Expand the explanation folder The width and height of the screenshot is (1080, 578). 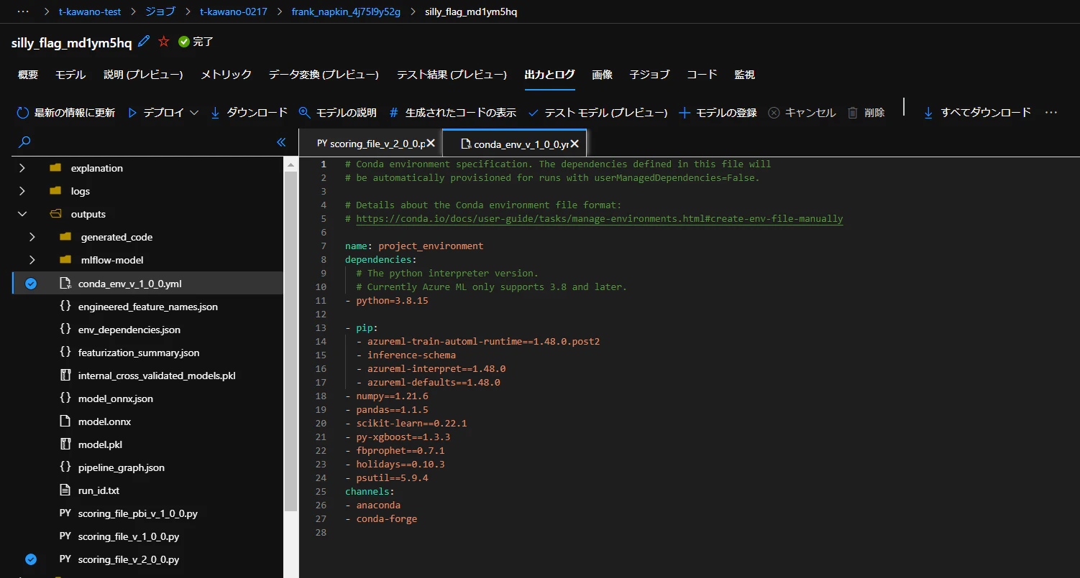click(22, 168)
